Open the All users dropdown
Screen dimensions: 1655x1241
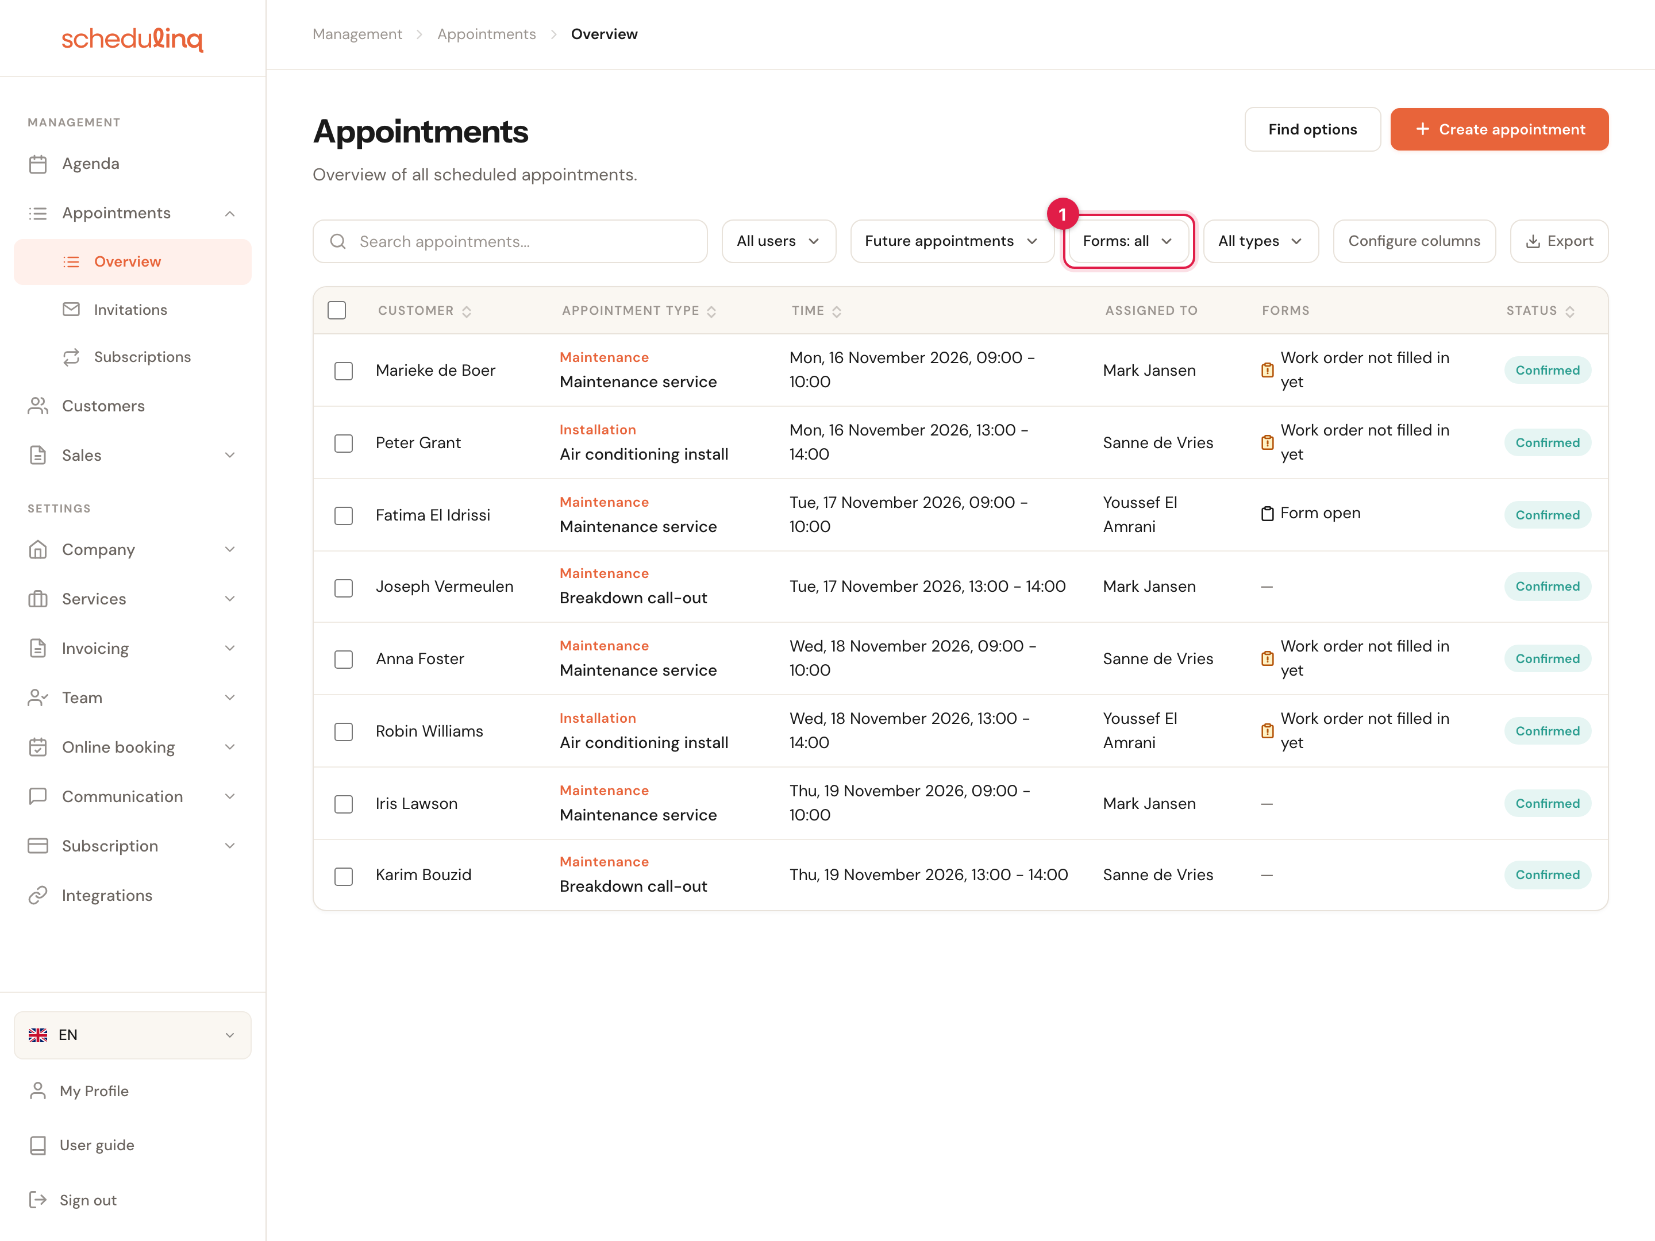pos(778,241)
